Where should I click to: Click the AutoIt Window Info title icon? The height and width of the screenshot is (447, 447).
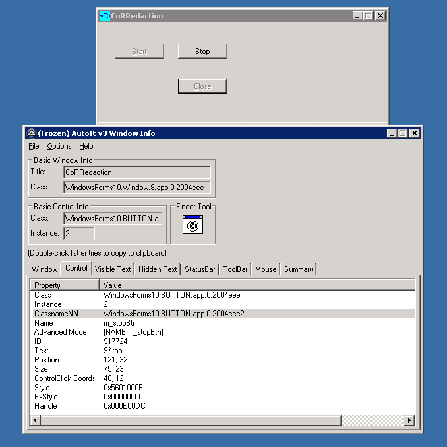[x=31, y=133]
